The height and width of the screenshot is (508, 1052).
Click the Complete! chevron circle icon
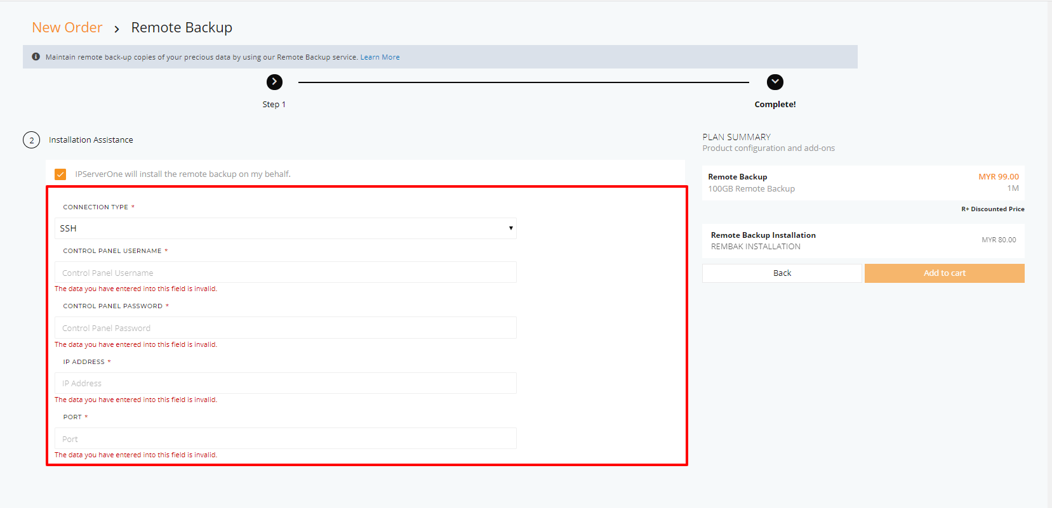pos(775,82)
